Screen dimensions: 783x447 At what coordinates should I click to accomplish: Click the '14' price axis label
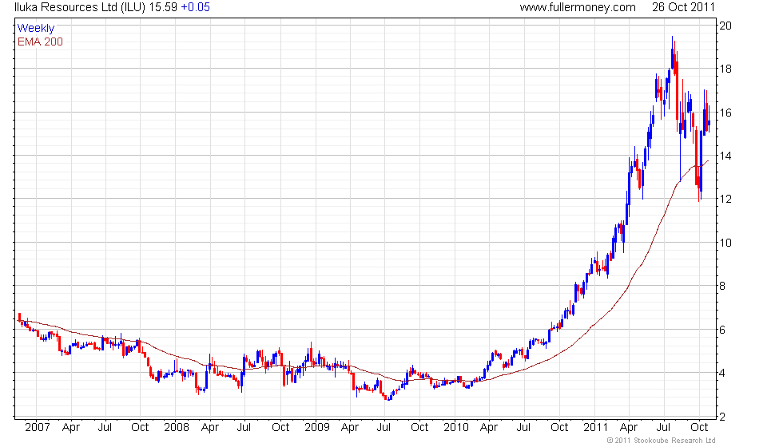pyautogui.click(x=725, y=156)
